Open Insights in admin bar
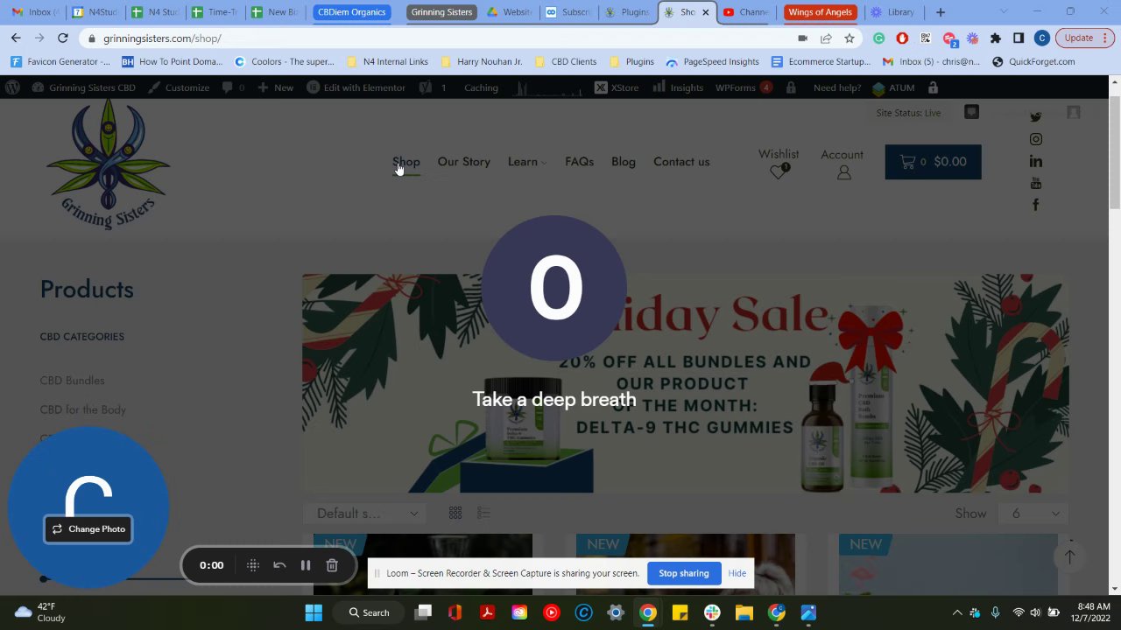The height and width of the screenshot is (630, 1121). coord(679,87)
